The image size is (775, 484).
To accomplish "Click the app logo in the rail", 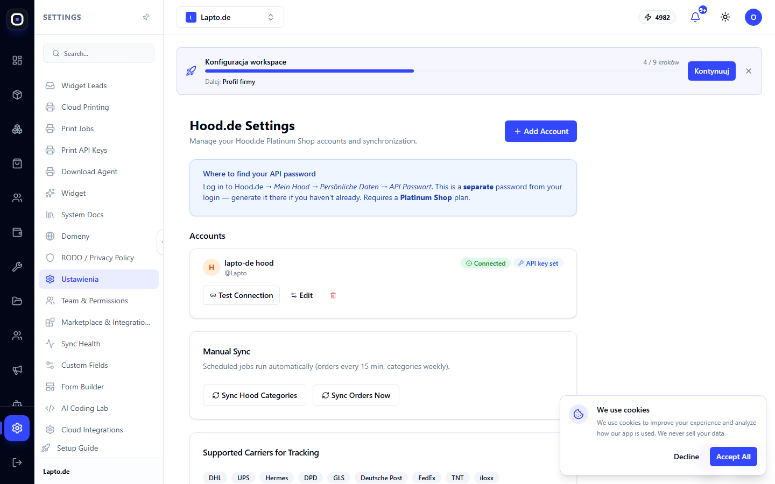I will 17,19.
